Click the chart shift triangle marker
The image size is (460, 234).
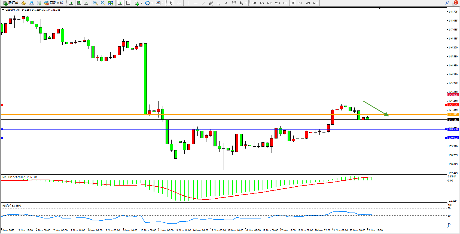click(380, 8)
